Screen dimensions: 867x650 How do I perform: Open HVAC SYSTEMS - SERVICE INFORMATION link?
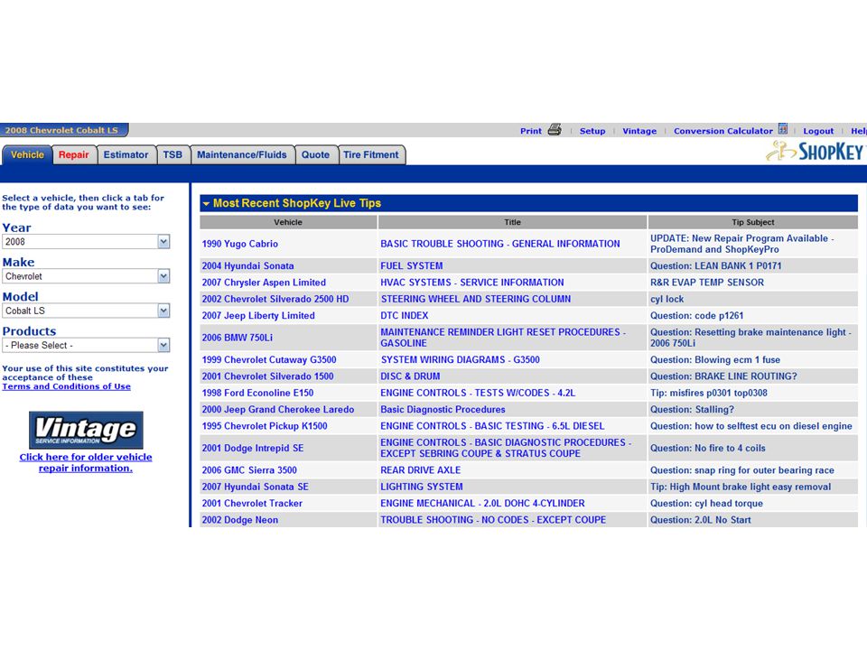pos(472,283)
